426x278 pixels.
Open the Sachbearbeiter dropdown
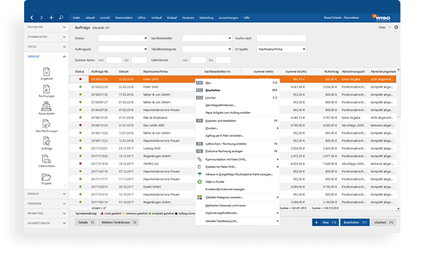point(207,38)
